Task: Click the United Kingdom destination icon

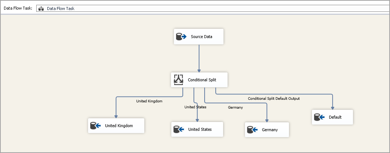Action: click(x=96, y=126)
